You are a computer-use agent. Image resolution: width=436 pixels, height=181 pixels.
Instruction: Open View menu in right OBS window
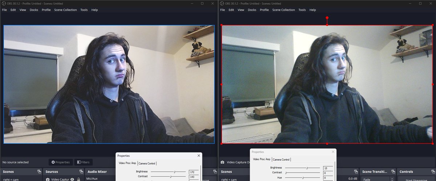241,10
